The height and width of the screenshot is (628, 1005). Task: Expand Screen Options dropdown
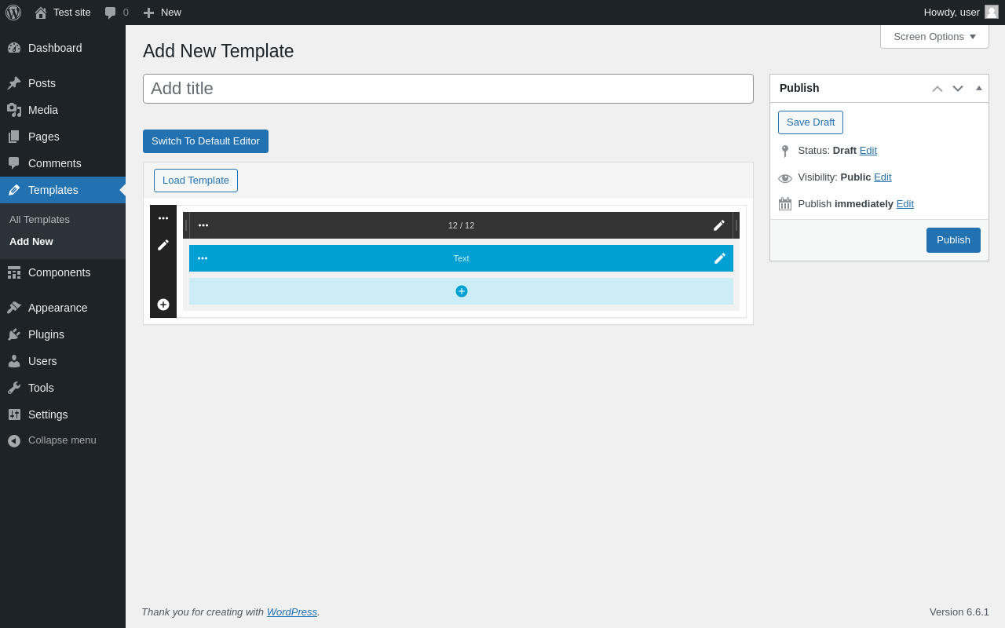point(934,36)
